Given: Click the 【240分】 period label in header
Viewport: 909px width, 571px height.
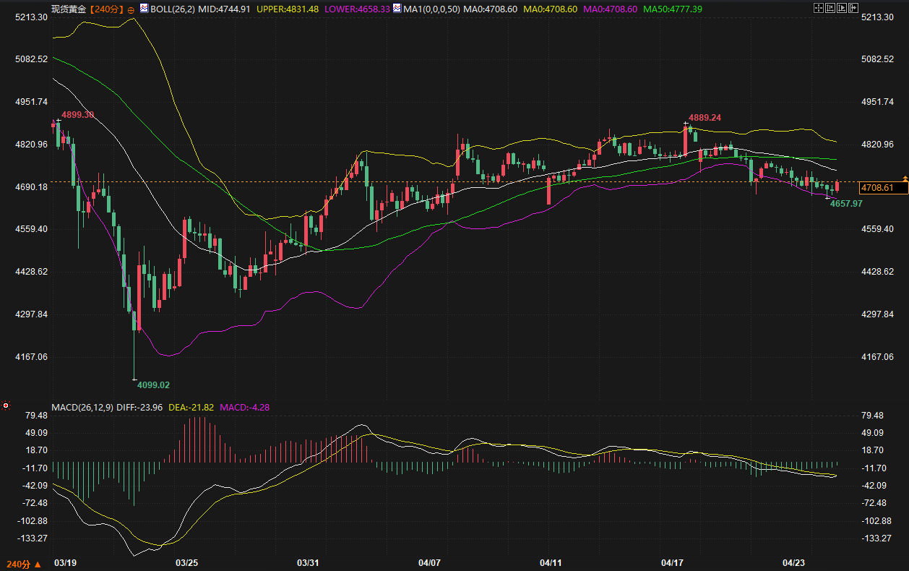Looking at the screenshot, I should coord(107,9).
